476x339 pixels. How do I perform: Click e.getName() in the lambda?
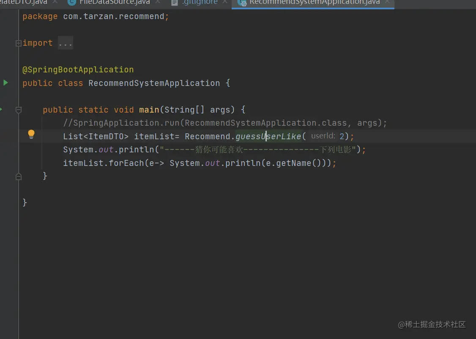(293, 163)
